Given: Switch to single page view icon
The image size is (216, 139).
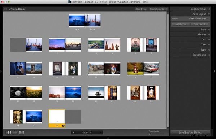Looking at the screenshot, I should [x=21, y=133].
